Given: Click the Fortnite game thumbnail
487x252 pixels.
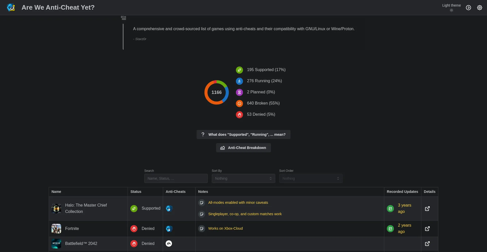Looking at the screenshot, I should click(56, 229).
